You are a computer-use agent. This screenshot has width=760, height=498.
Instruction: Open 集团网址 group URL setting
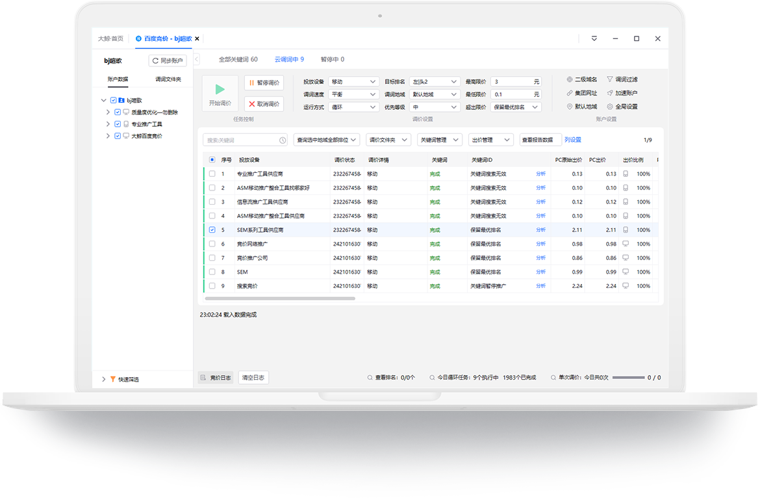(581, 93)
